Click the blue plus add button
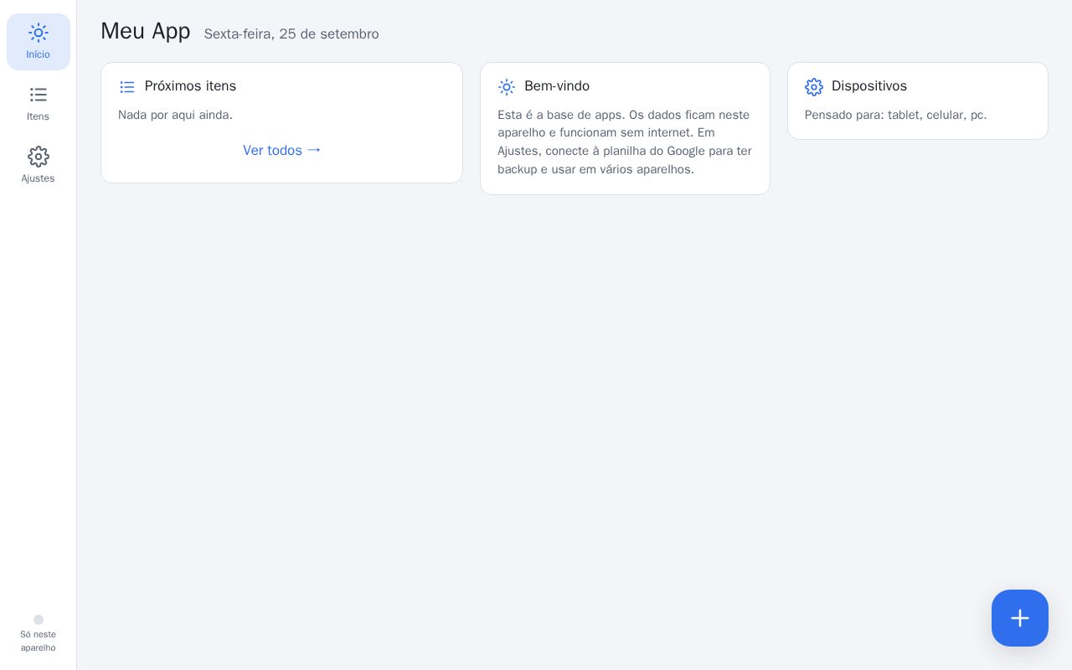The image size is (1072, 670). coord(1020,618)
